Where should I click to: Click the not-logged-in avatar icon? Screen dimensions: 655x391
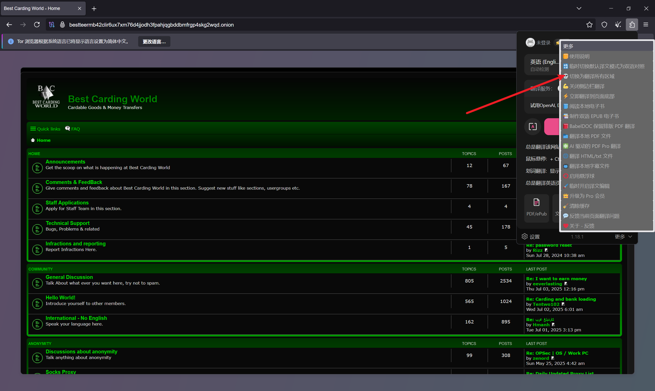tap(530, 42)
